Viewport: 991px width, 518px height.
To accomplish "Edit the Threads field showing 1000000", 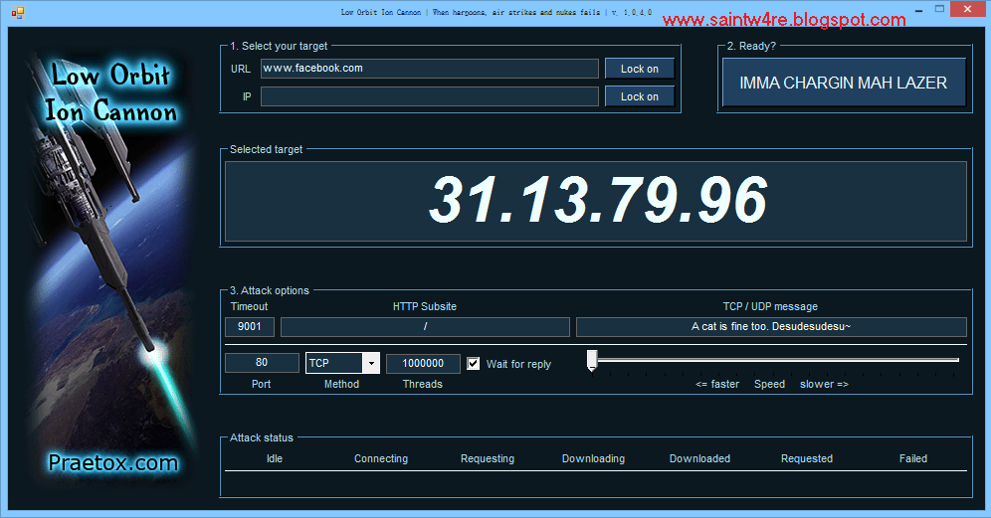I will coord(423,363).
